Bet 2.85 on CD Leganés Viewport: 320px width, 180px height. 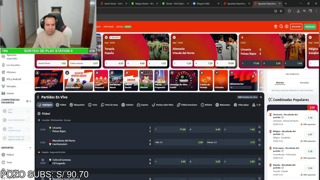239,161
